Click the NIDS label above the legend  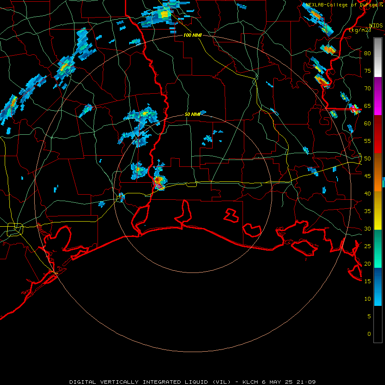pos(376,25)
